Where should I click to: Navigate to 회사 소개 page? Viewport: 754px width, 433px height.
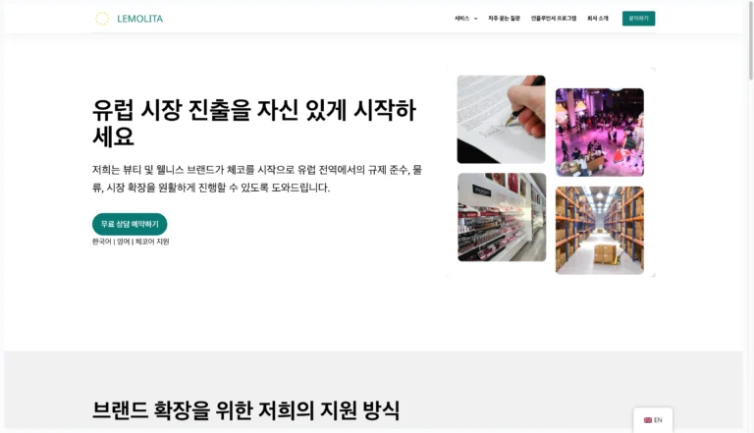[x=598, y=19]
